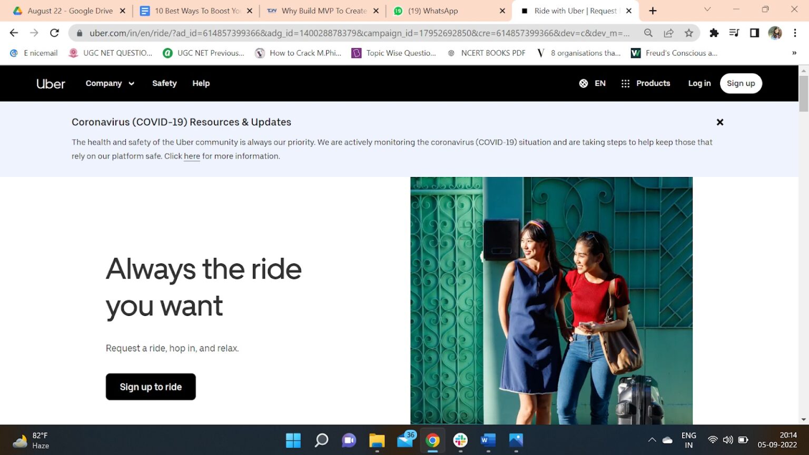This screenshot has width=809, height=455.
Task: Click the share page icon in address bar
Action: point(668,33)
